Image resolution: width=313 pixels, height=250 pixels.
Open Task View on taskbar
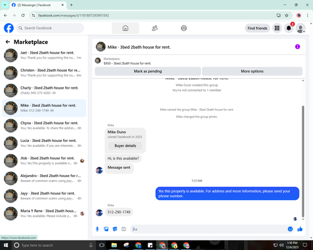[101, 245]
